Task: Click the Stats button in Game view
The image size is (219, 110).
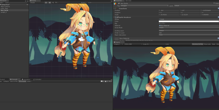Action: click(x=214, y=44)
